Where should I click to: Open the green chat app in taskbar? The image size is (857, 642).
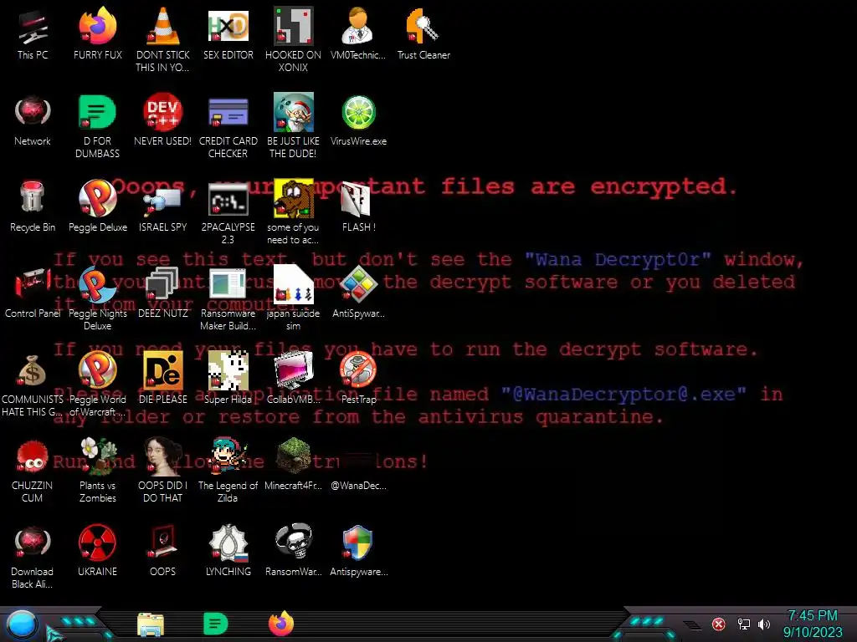click(x=215, y=624)
